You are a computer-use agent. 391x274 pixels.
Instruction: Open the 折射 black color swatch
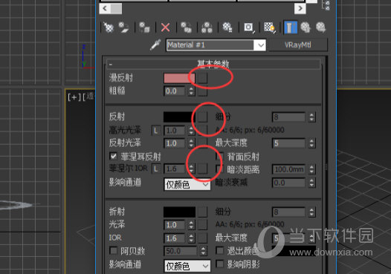[x=179, y=212]
